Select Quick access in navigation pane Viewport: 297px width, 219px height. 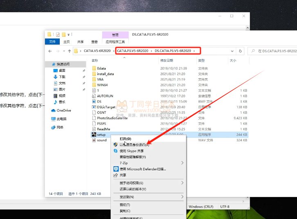65,64
